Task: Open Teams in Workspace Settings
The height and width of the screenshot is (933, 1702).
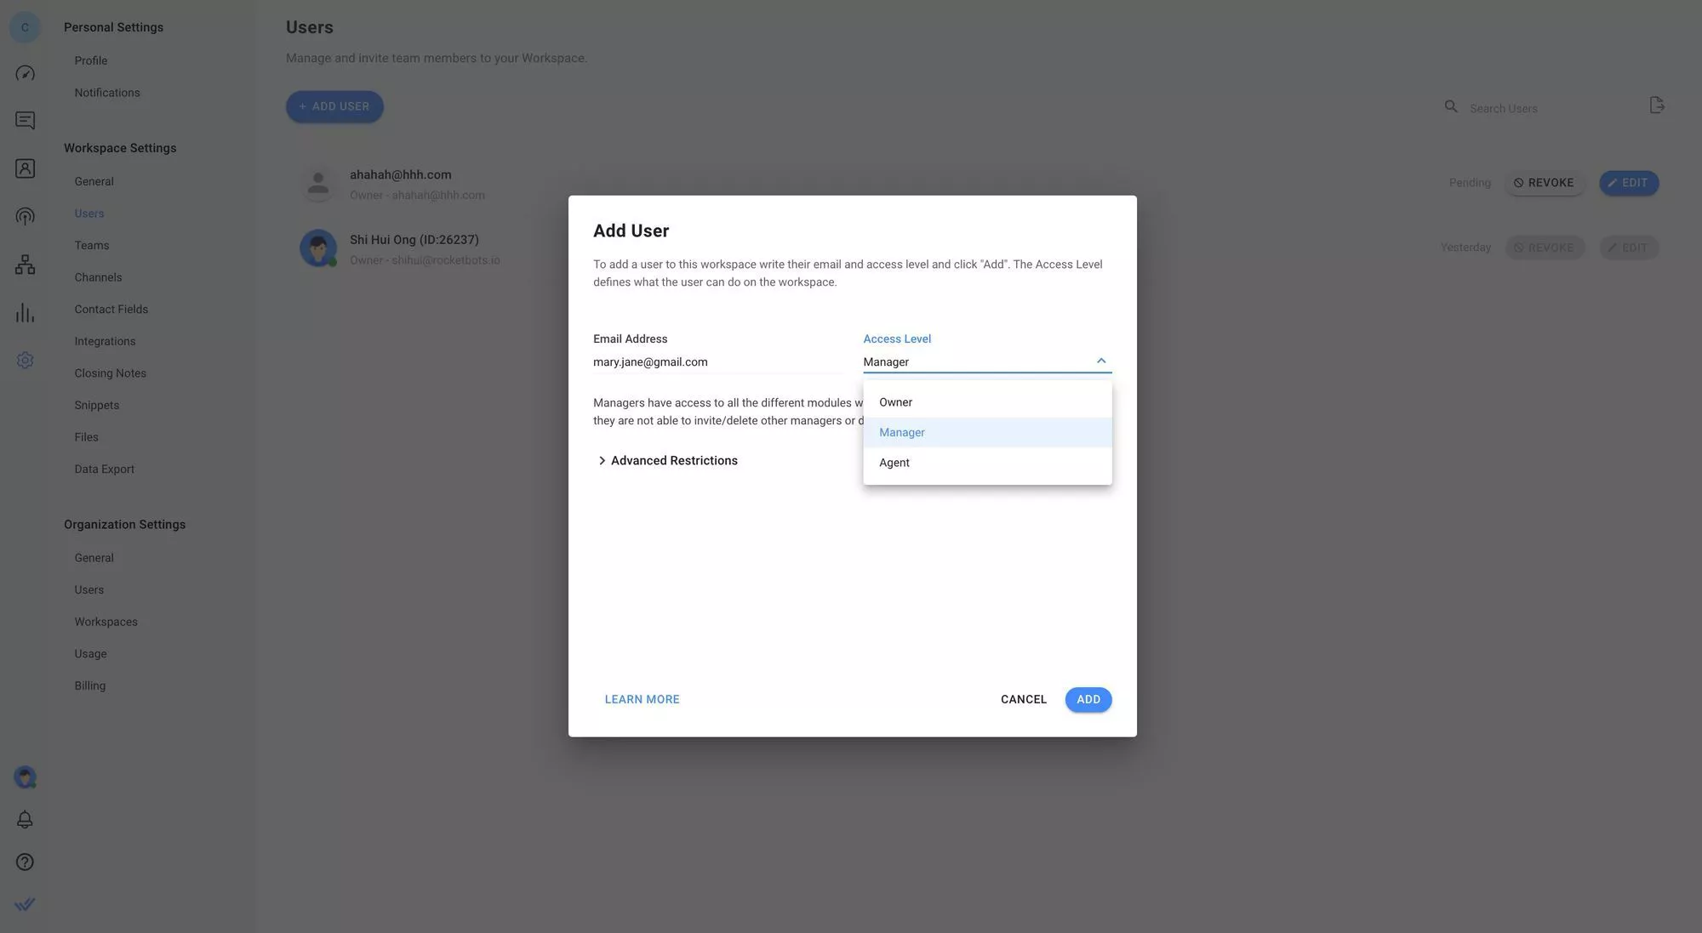Action: coord(91,246)
